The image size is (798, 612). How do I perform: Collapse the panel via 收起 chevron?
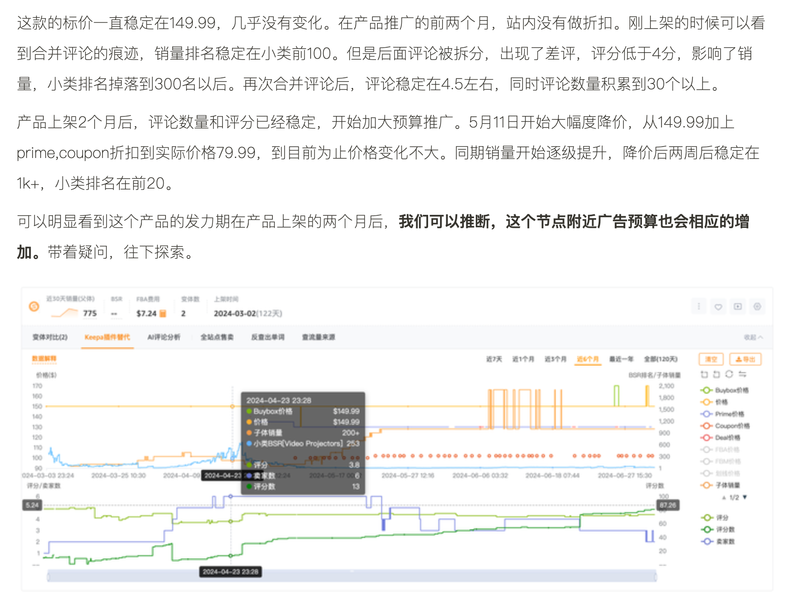pos(753,337)
